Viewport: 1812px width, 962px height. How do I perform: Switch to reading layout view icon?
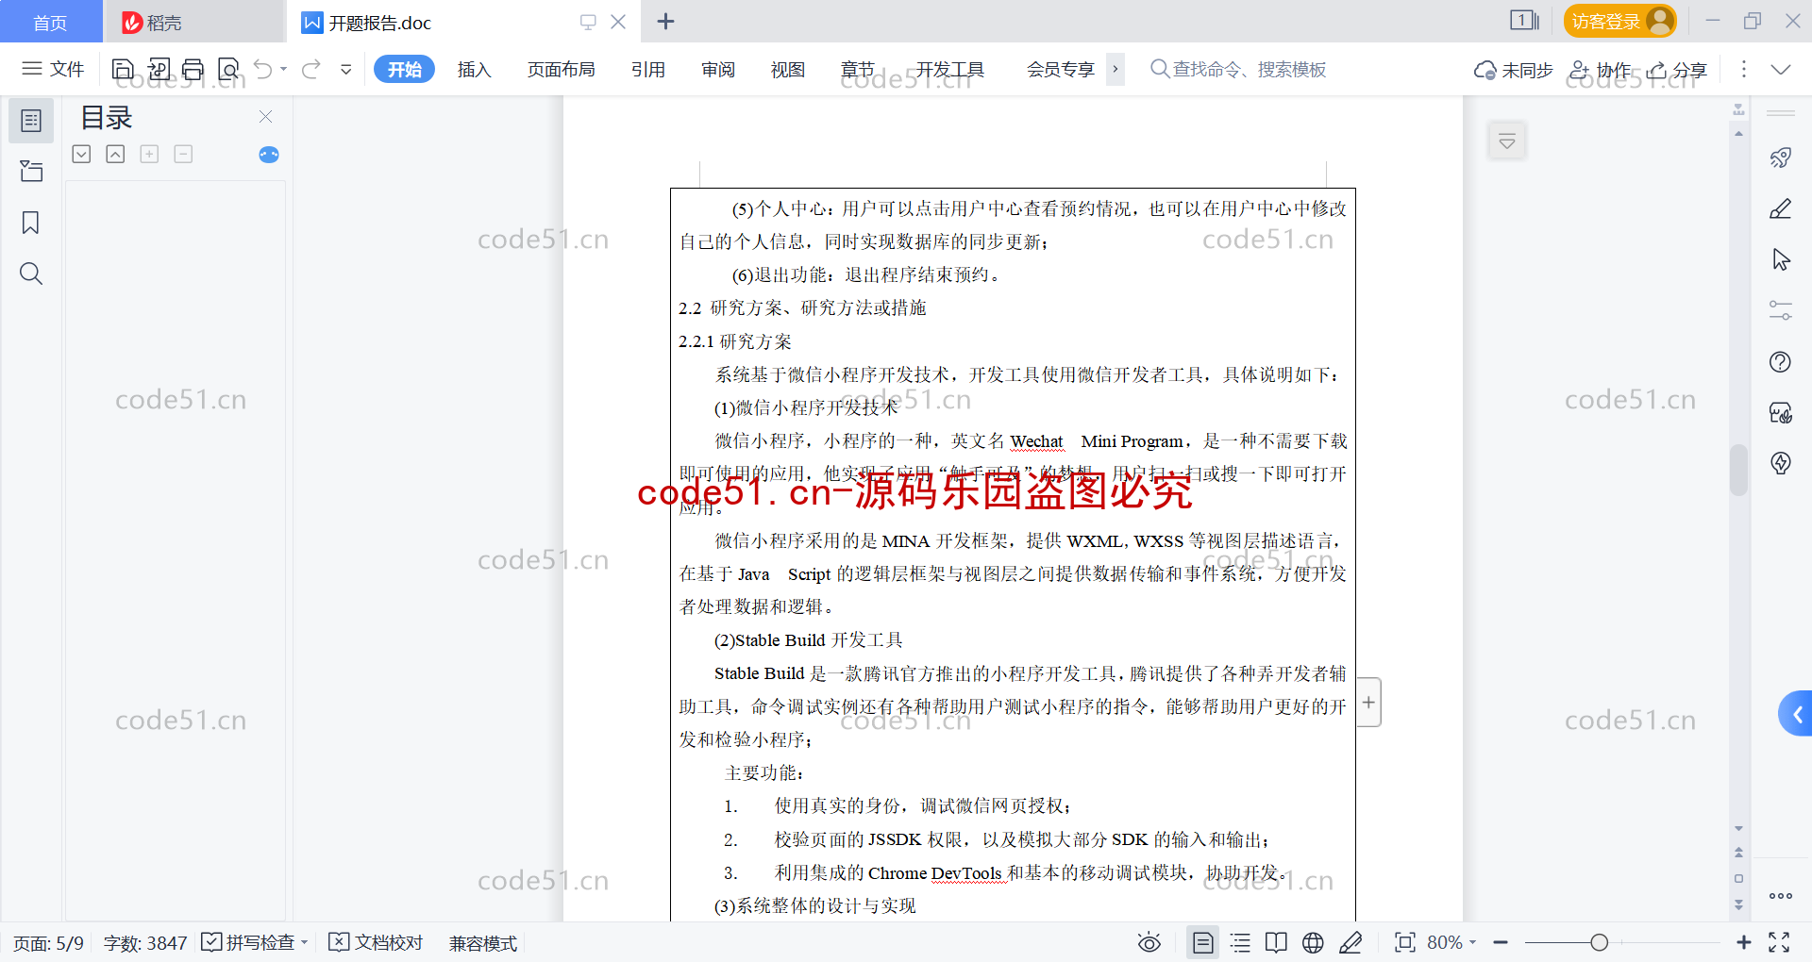pos(1276,942)
